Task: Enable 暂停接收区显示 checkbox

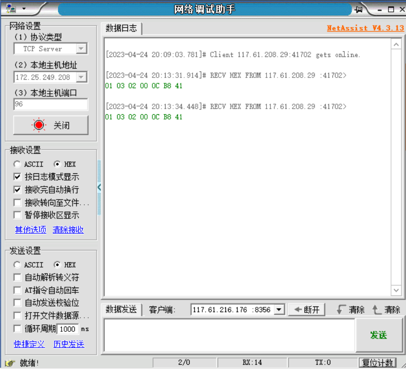Action: [18, 215]
